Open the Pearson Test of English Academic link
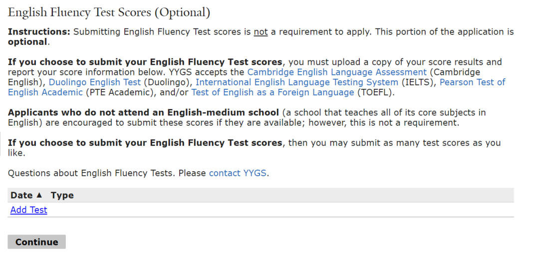The height and width of the screenshot is (263, 539). [x=472, y=82]
